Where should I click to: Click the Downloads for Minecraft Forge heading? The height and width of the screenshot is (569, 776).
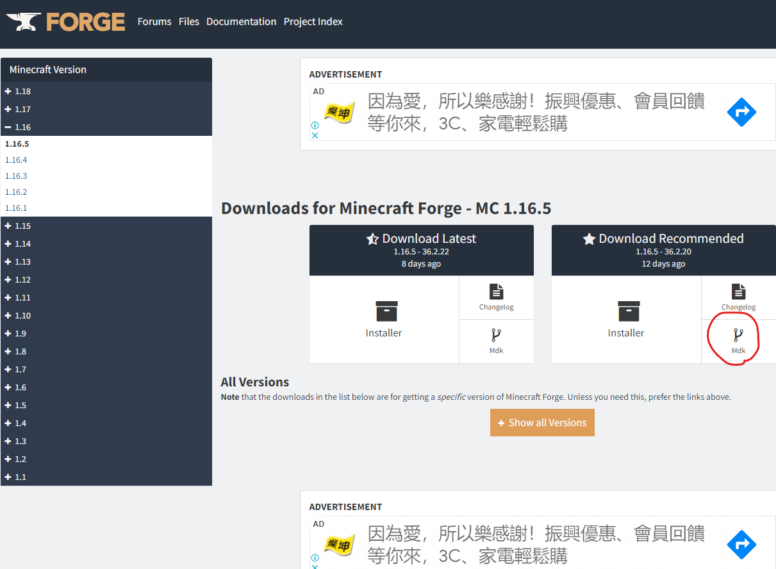pyautogui.click(x=386, y=208)
